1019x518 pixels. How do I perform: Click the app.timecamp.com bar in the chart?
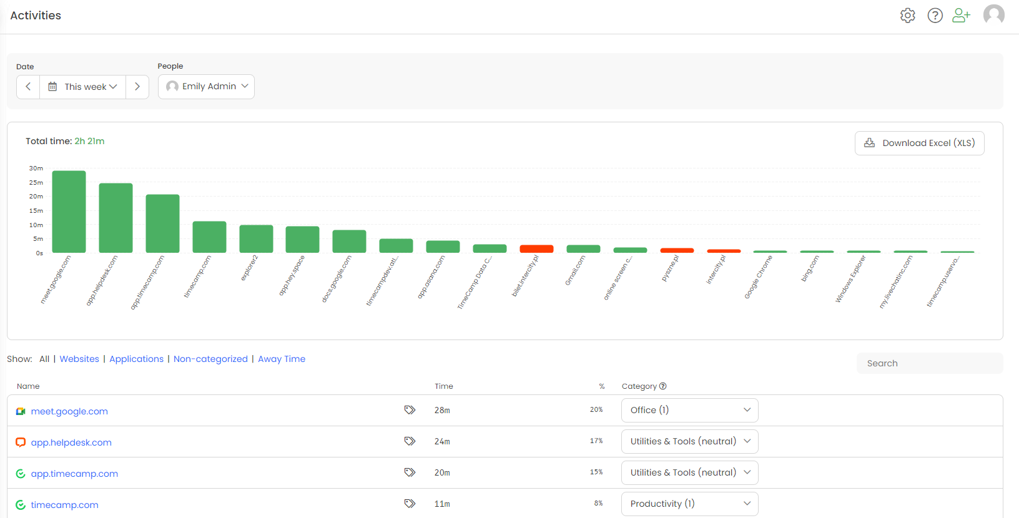coord(162,223)
